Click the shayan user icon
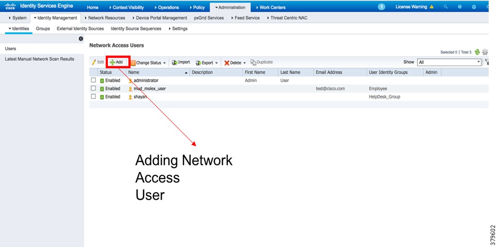 pos(130,97)
